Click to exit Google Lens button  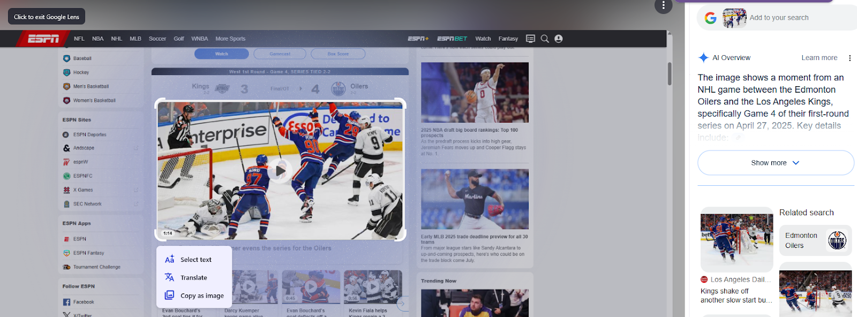point(47,17)
